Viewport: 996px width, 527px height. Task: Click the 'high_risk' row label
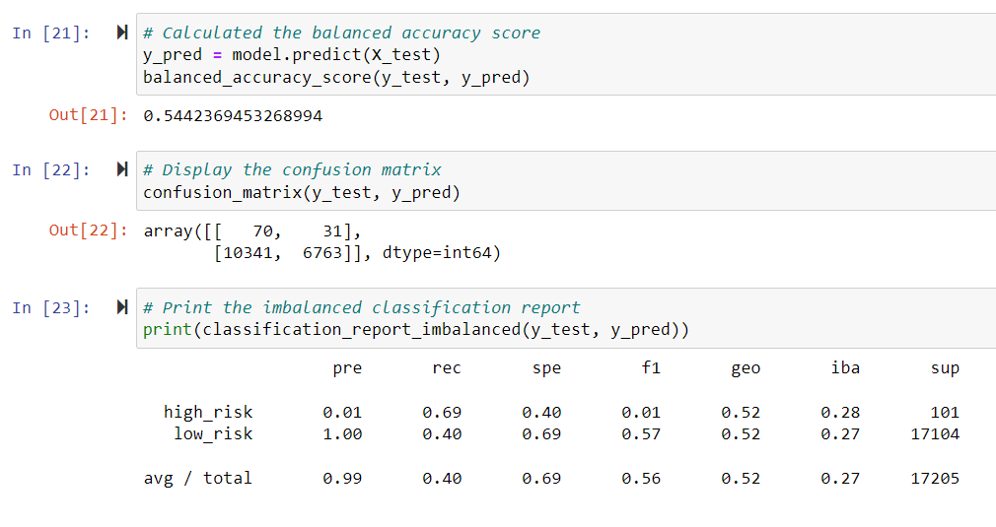208,413
